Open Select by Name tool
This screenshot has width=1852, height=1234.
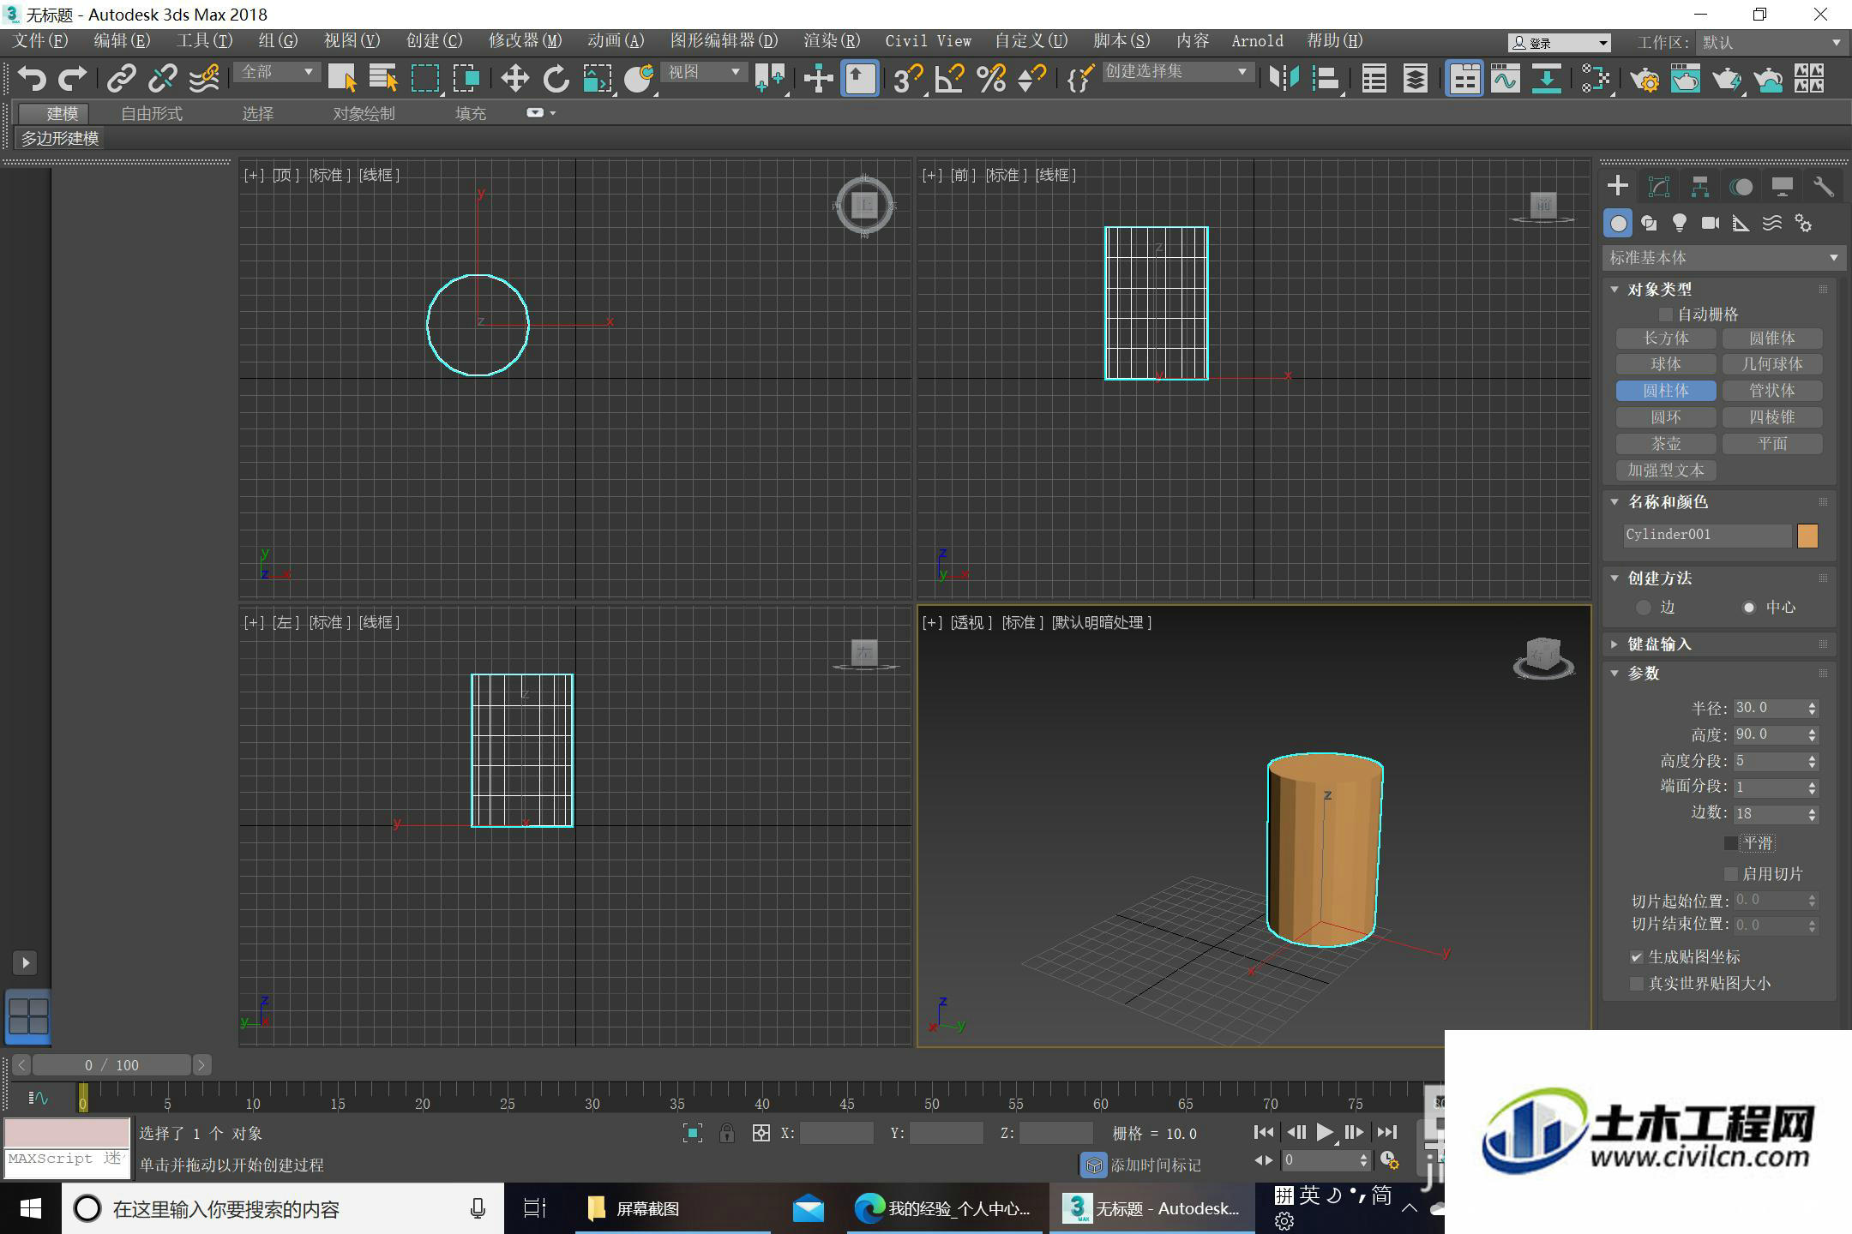pyautogui.click(x=383, y=79)
